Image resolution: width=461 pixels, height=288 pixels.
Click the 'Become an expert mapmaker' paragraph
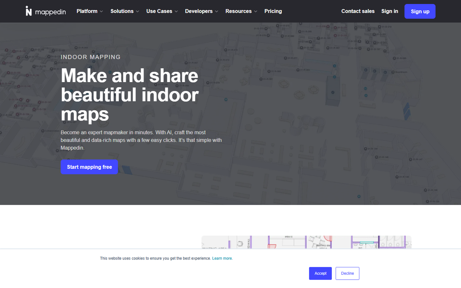pos(141,140)
